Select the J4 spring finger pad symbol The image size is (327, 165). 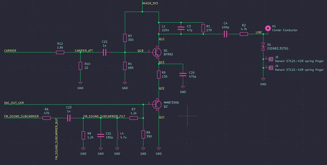[270, 68]
